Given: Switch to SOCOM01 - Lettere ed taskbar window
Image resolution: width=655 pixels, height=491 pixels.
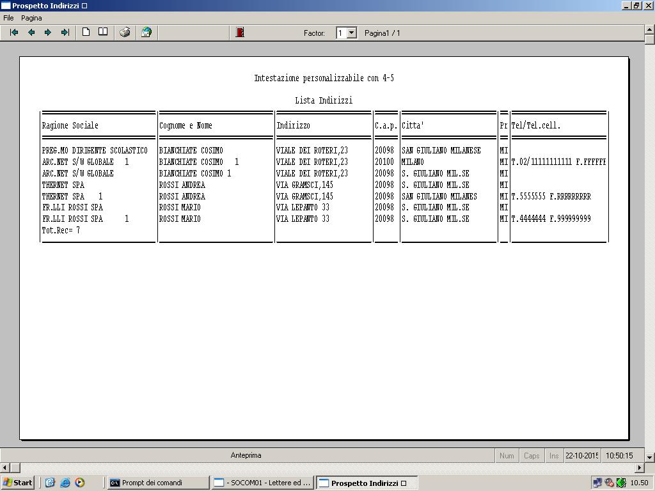Looking at the screenshot, I should (263, 483).
